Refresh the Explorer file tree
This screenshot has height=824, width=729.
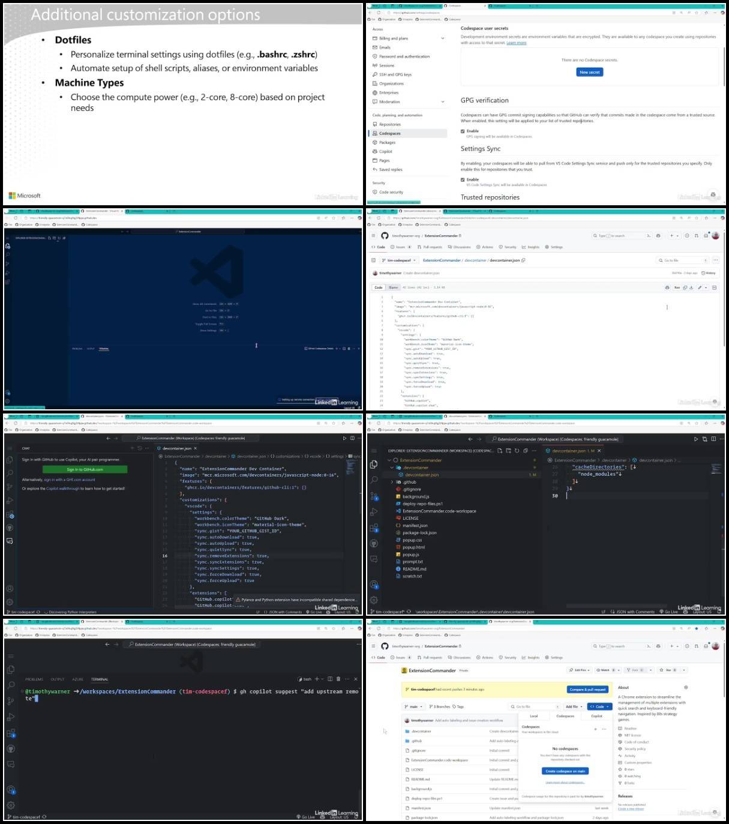pyautogui.click(x=517, y=451)
